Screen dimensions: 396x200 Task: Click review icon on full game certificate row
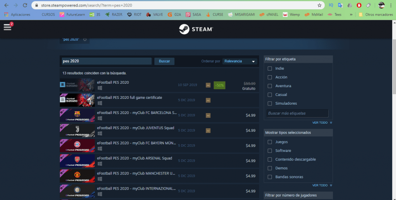tap(208, 100)
